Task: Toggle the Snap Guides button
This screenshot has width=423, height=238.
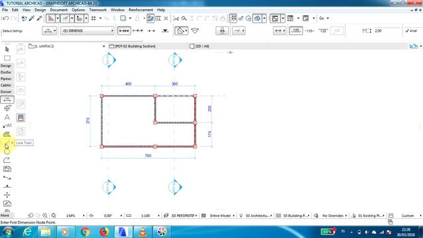Action: point(65,19)
